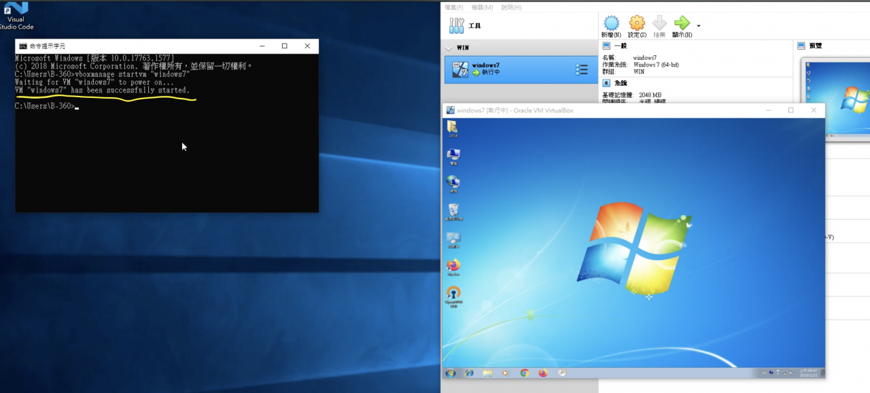
Task: Open the File (檔案) menu in VirtualBox Manager
Action: pyautogui.click(x=454, y=7)
